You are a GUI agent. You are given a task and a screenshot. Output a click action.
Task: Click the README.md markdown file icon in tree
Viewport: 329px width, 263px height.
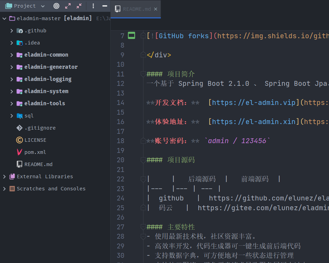pos(19,164)
